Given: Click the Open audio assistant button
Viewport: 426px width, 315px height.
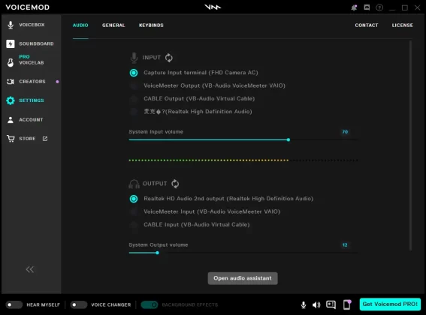Looking at the screenshot, I should [243, 278].
